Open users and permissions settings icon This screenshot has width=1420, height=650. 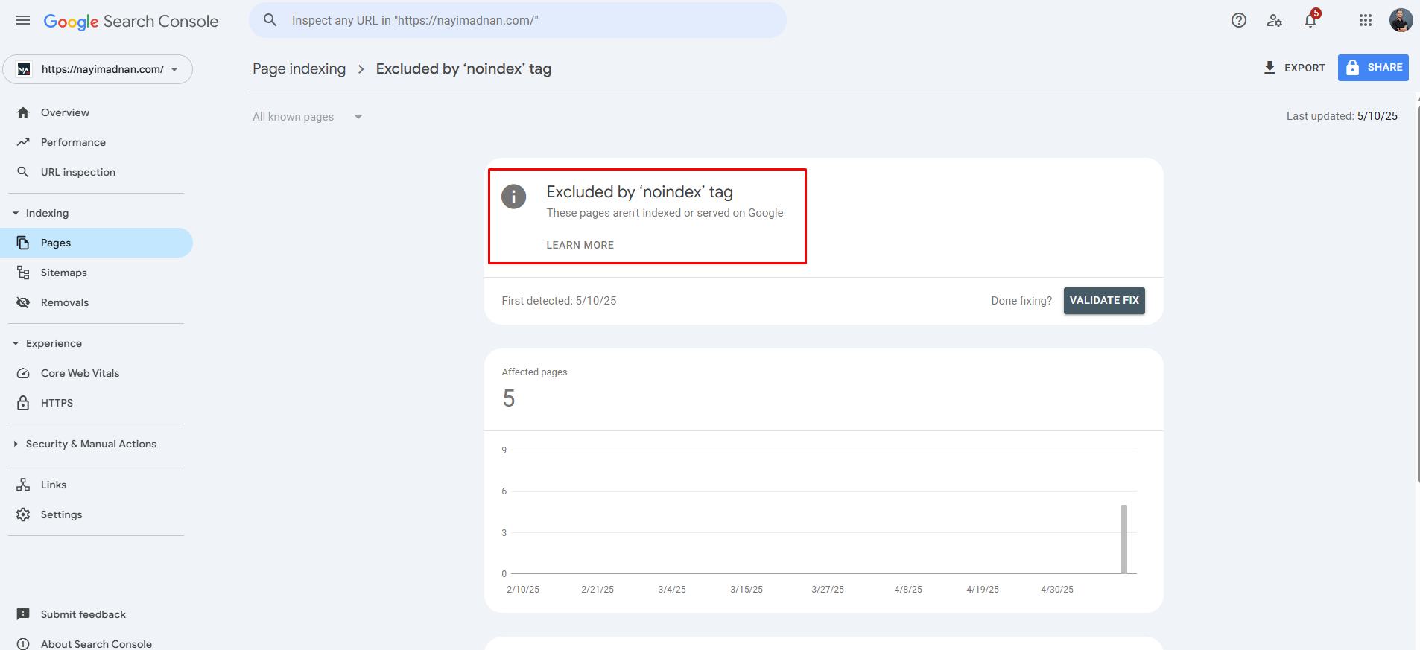coord(1275,21)
